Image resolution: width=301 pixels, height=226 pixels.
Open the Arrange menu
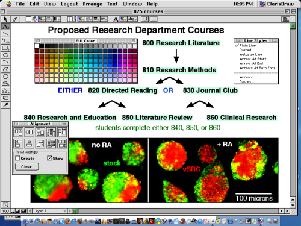point(93,4)
